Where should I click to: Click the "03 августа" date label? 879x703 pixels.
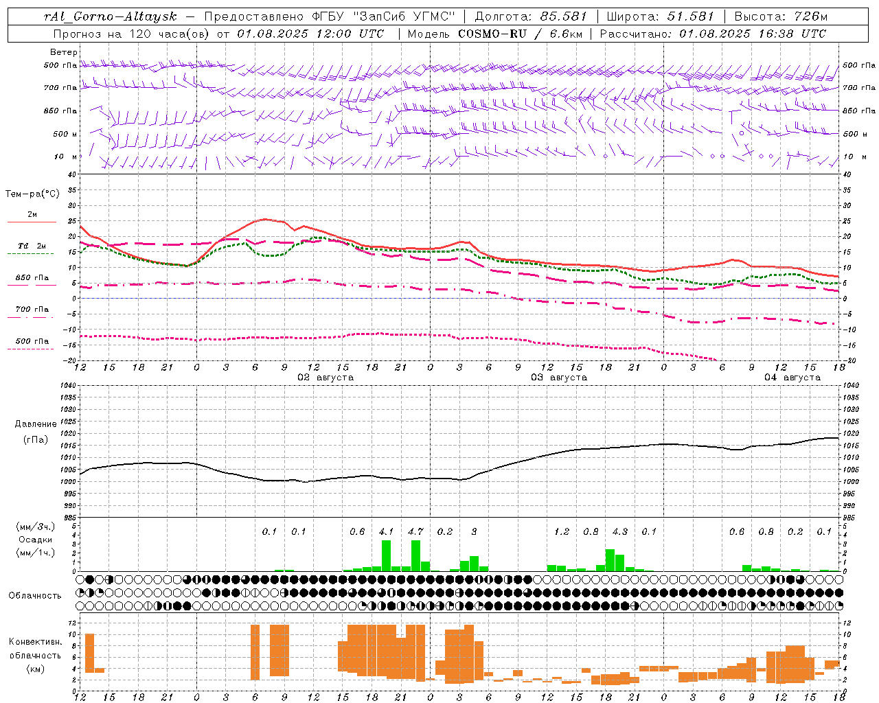click(559, 378)
